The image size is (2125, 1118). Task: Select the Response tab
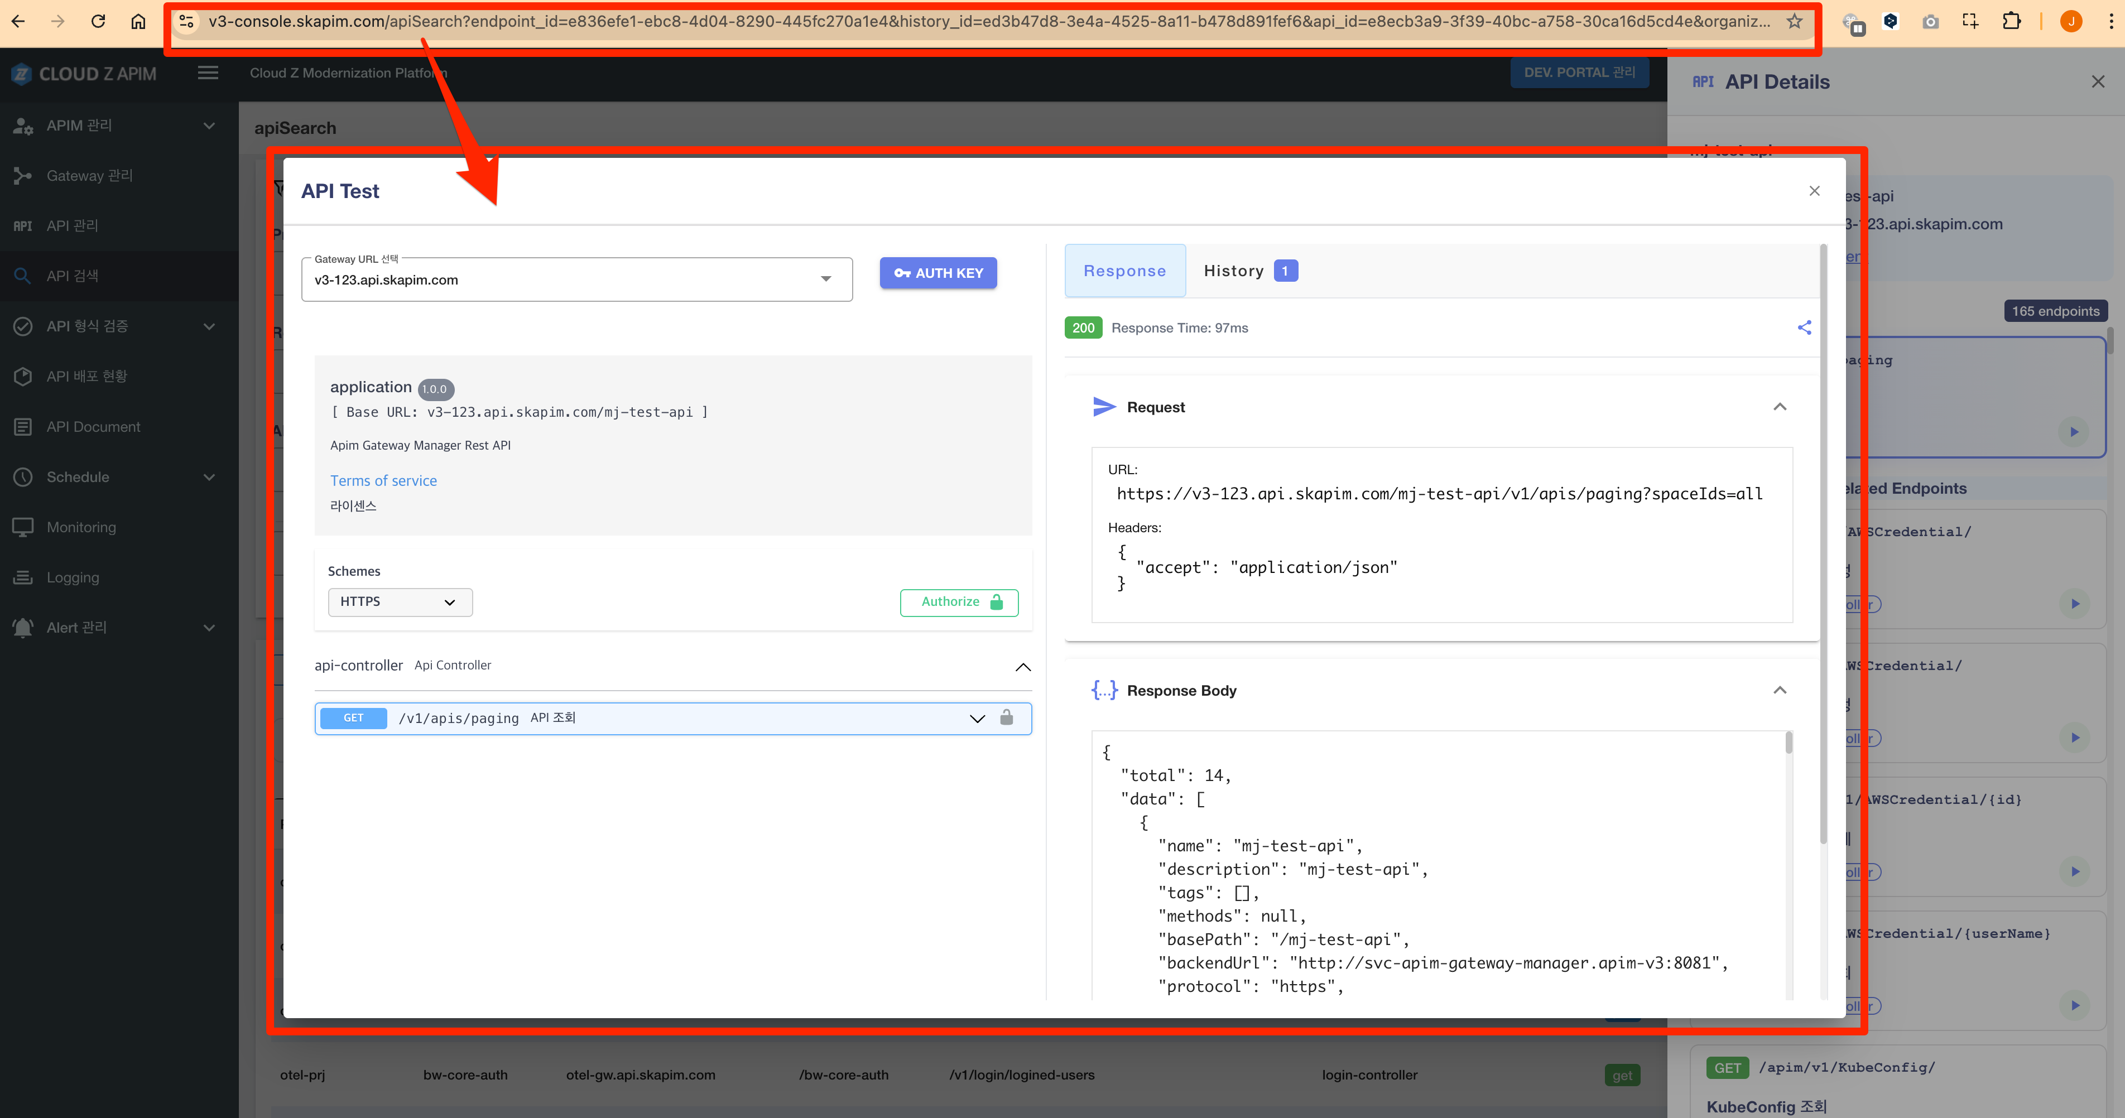[x=1124, y=271]
